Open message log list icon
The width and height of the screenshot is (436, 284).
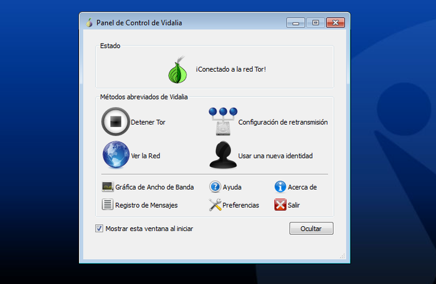coord(107,204)
